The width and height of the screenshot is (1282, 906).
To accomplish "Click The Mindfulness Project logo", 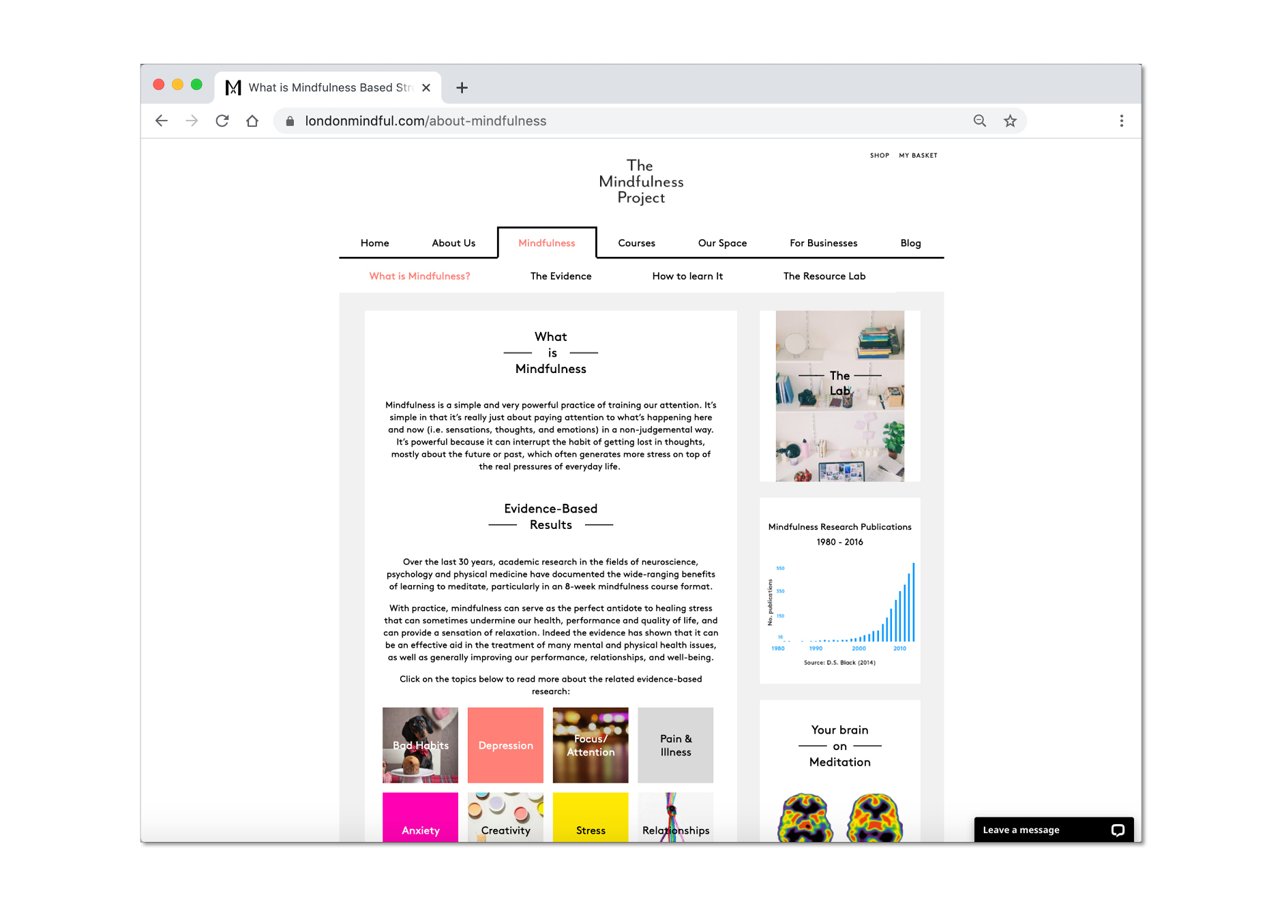I will pyautogui.click(x=641, y=181).
